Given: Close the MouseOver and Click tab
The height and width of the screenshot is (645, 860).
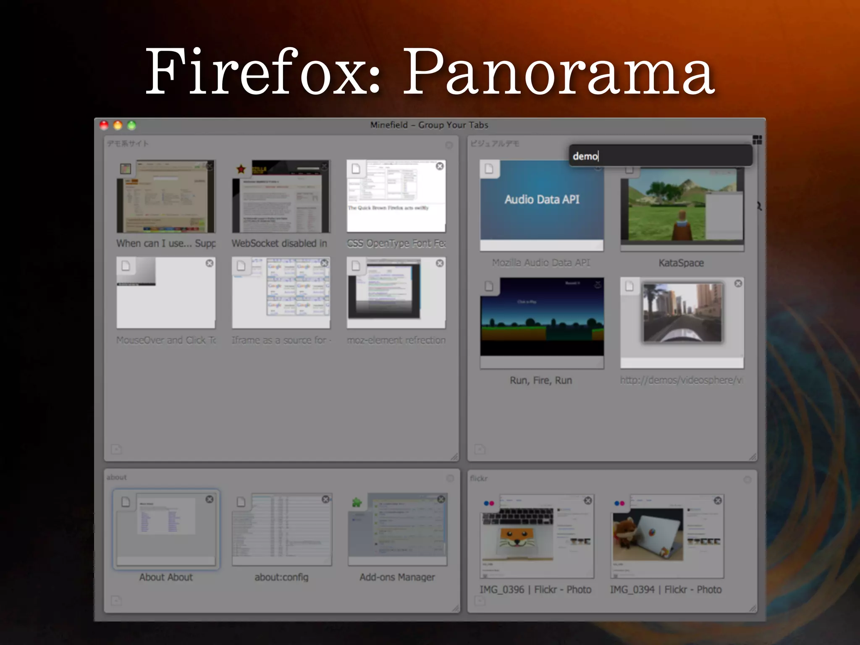Looking at the screenshot, I should point(210,263).
